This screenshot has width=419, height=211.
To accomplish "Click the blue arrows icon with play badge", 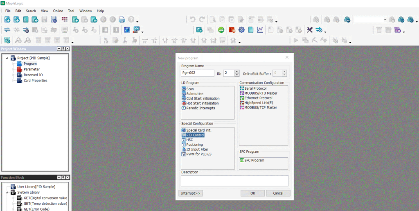I will (26, 29).
